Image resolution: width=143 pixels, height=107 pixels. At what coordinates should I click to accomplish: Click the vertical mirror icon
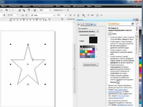tap(27, 15)
